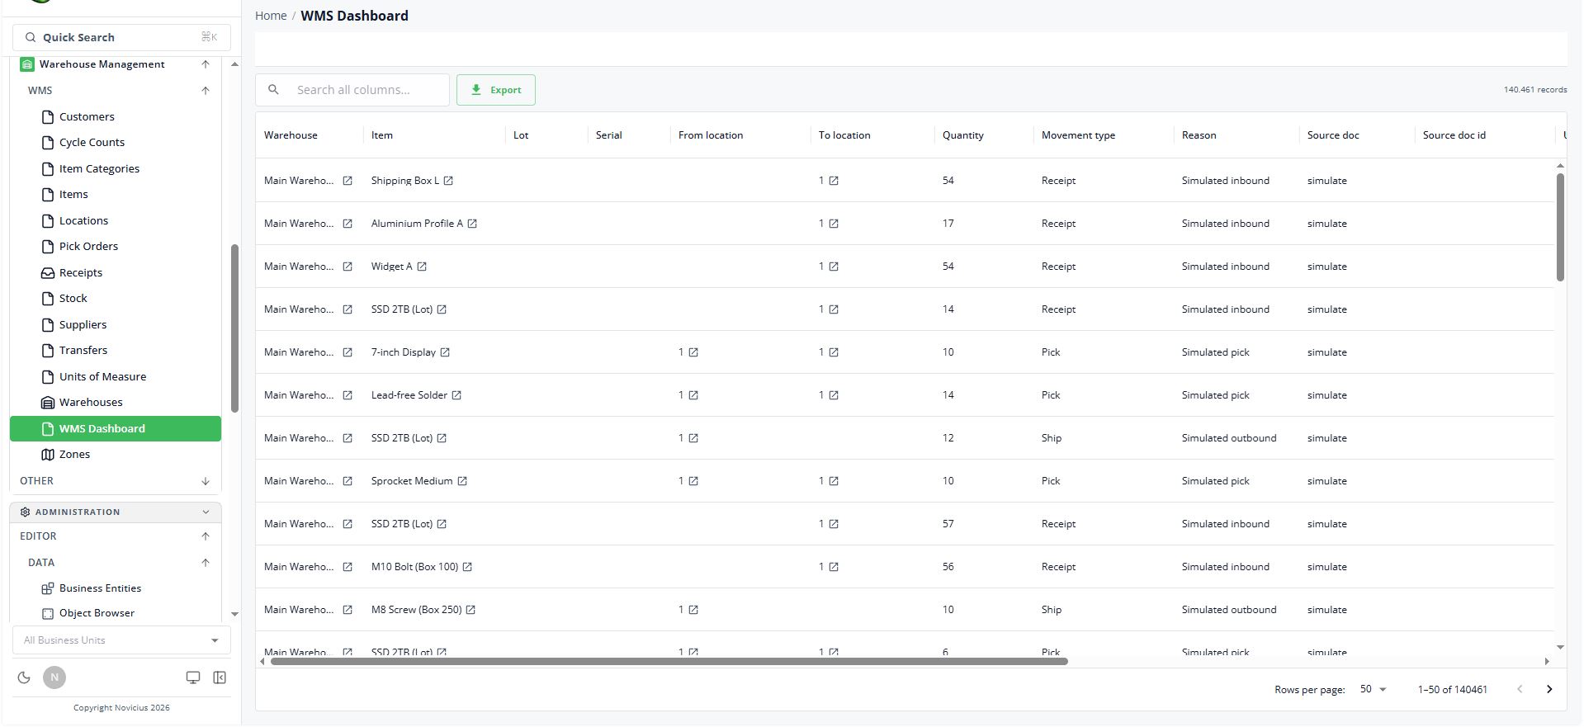Click the Quick Search box
Viewport: 1584px width, 727px height.
pyautogui.click(x=121, y=37)
